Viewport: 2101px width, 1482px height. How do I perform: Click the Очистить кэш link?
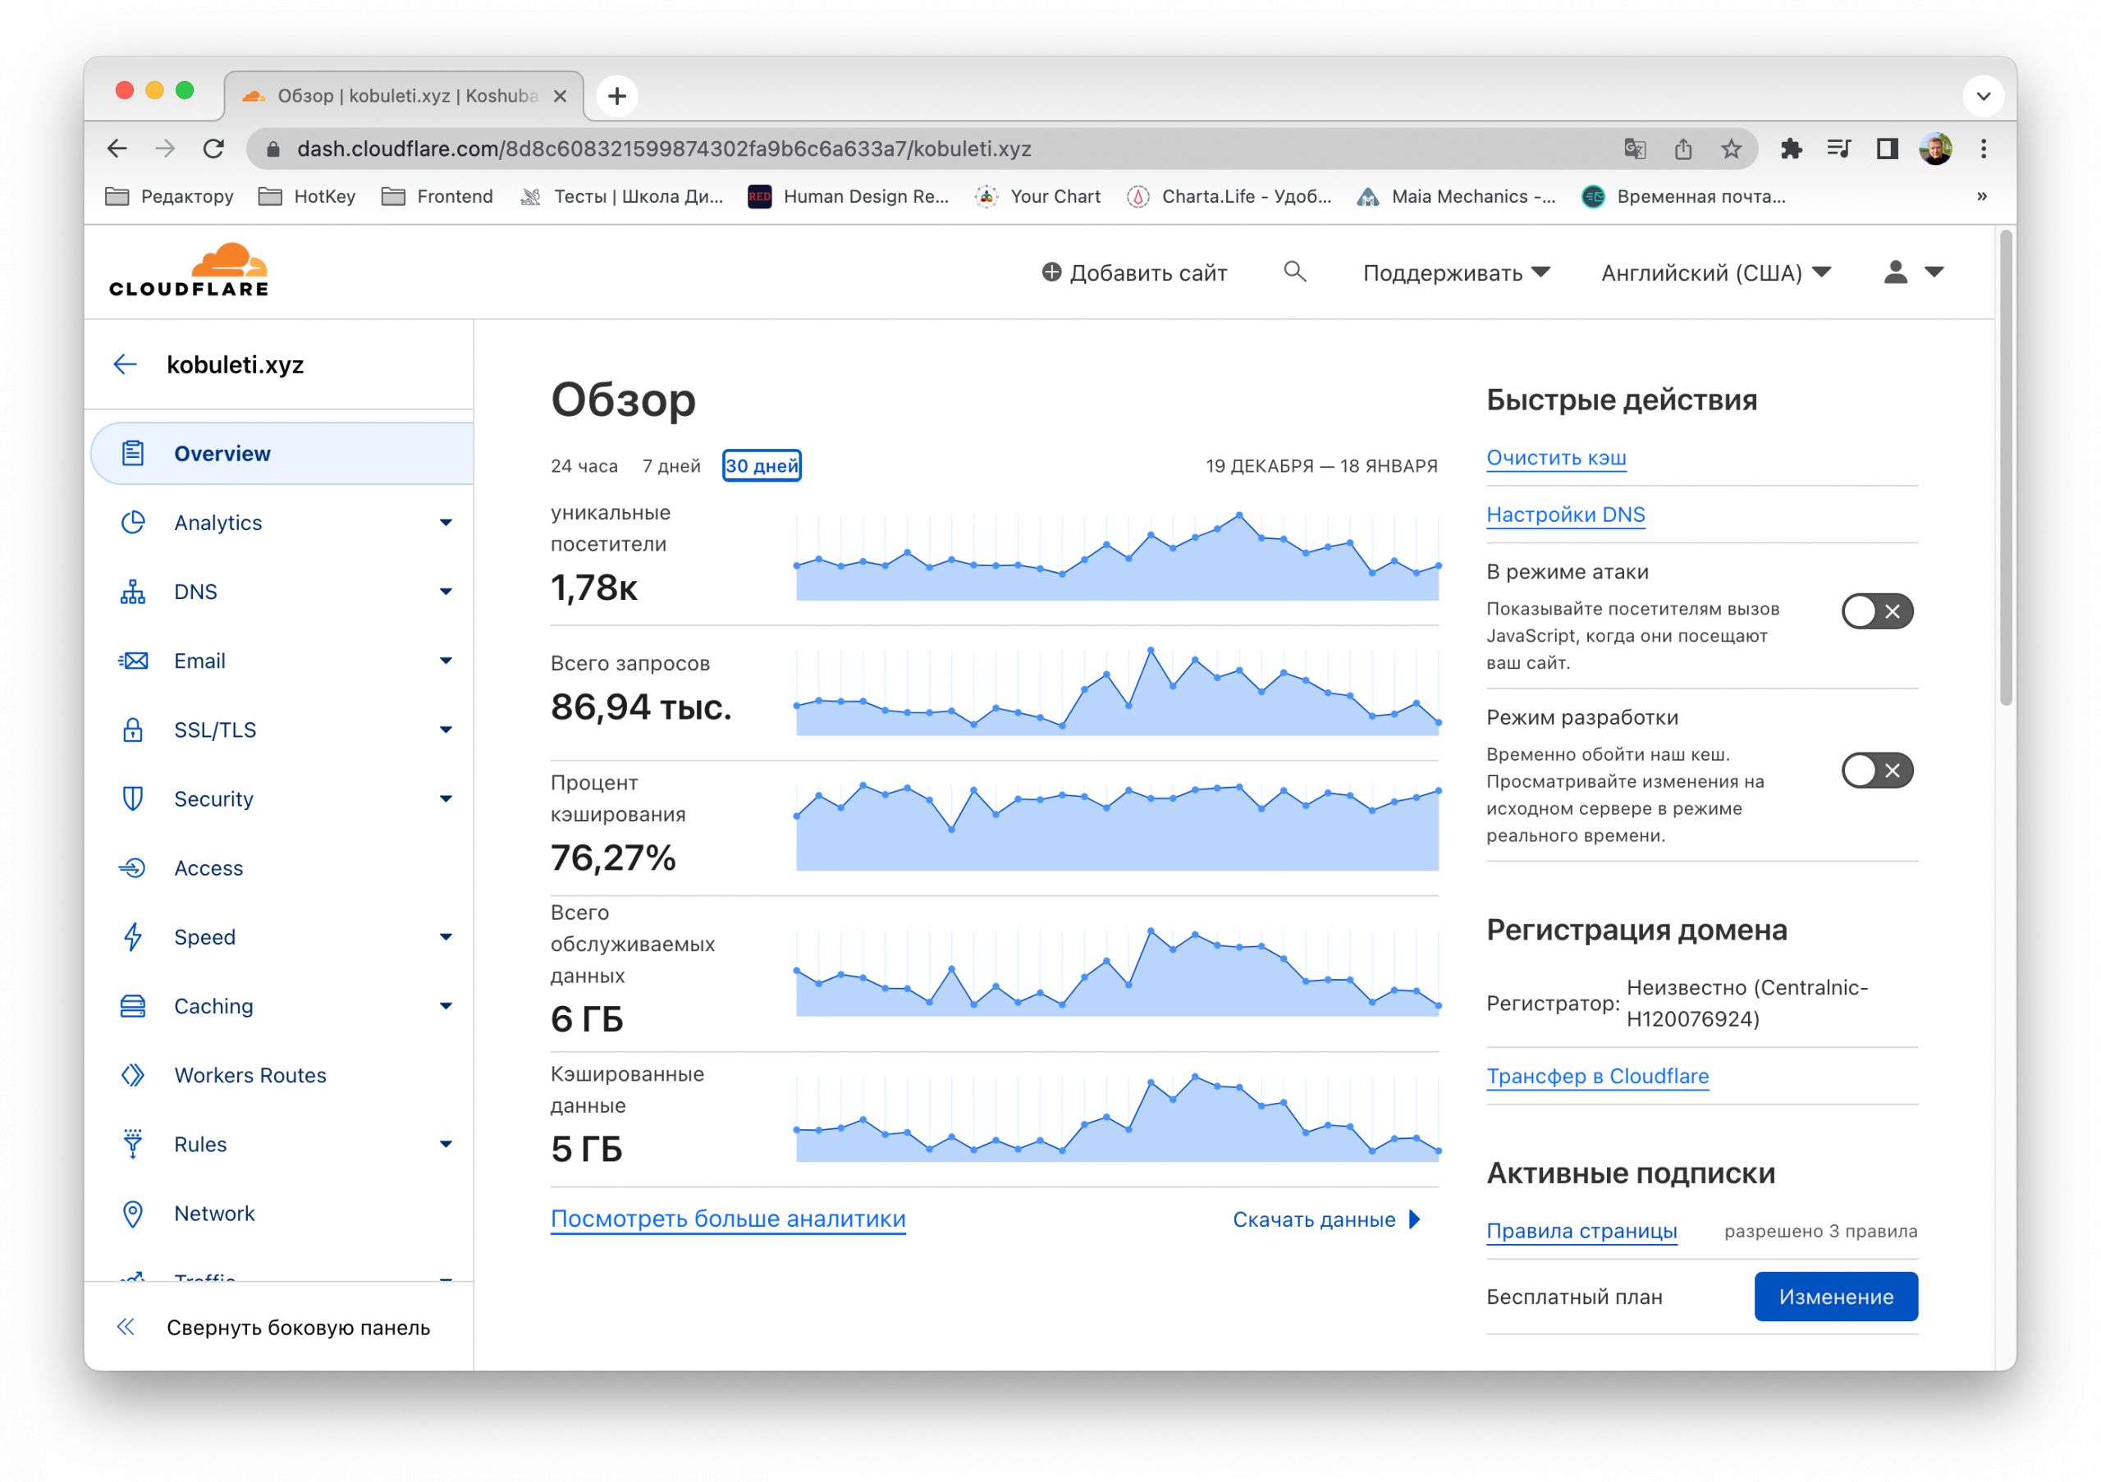pos(1555,459)
